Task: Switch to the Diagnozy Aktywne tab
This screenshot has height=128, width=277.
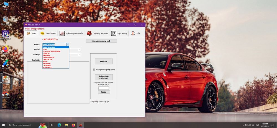Action: click(97, 33)
